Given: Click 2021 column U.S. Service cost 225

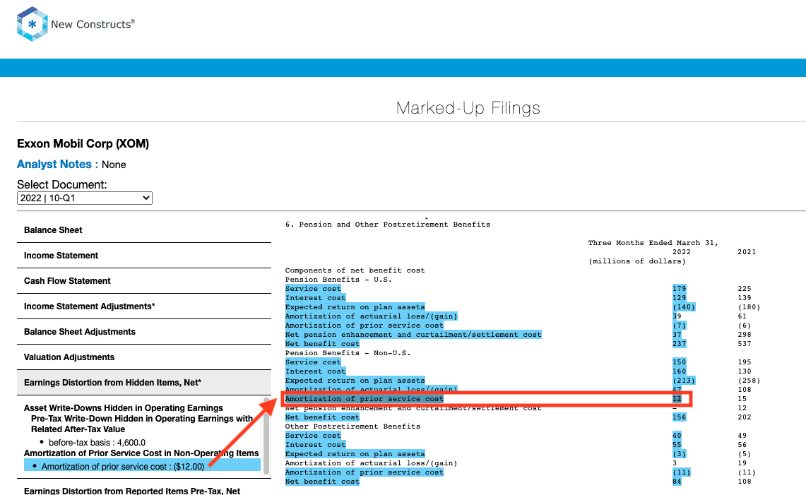Looking at the screenshot, I should click(x=745, y=289).
